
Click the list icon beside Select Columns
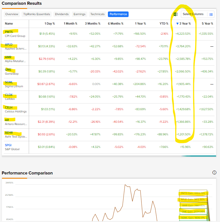pos(211,14)
